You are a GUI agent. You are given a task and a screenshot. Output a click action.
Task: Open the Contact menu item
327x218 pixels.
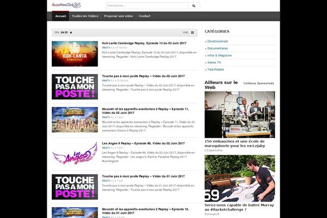click(144, 16)
